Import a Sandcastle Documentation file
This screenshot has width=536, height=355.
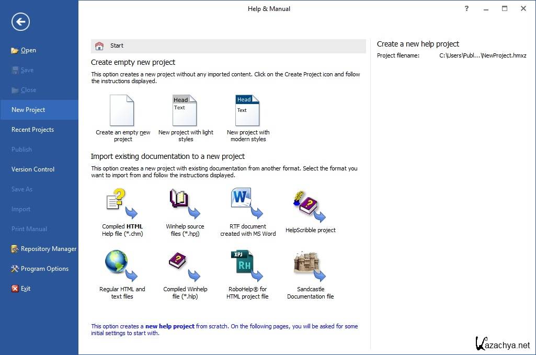310,266
